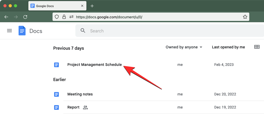Click the site permissions icon in address bar
This screenshot has height=114, width=264.
tap(71, 17)
